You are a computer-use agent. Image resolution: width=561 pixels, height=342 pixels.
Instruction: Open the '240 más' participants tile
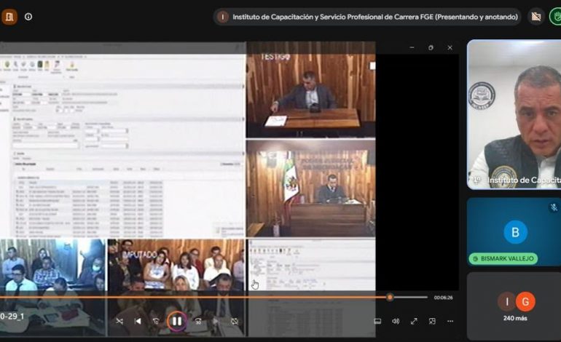tap(514, 306)
